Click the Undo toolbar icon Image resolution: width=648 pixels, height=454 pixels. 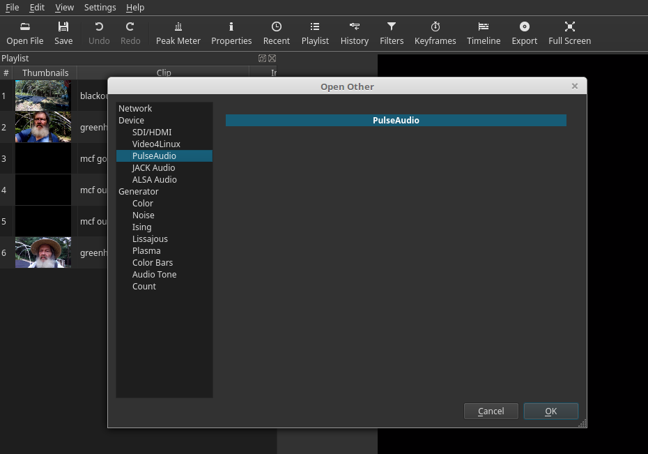99,33
